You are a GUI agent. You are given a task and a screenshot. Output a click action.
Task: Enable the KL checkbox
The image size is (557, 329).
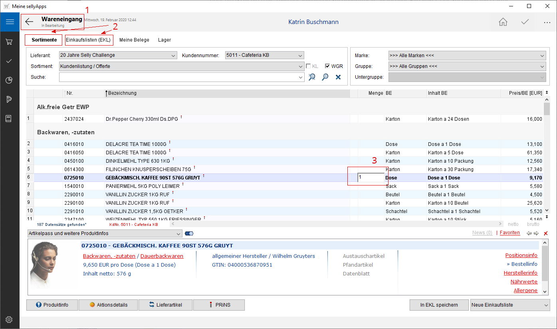coord(308,66)
